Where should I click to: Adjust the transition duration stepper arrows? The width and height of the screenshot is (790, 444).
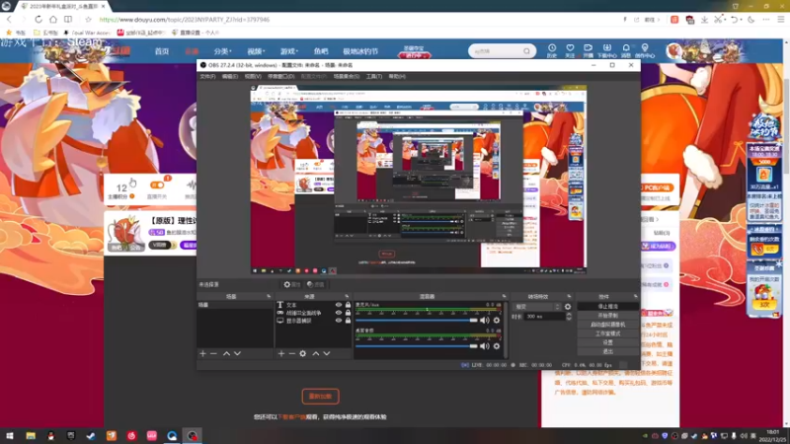click(x=569, y=317)
